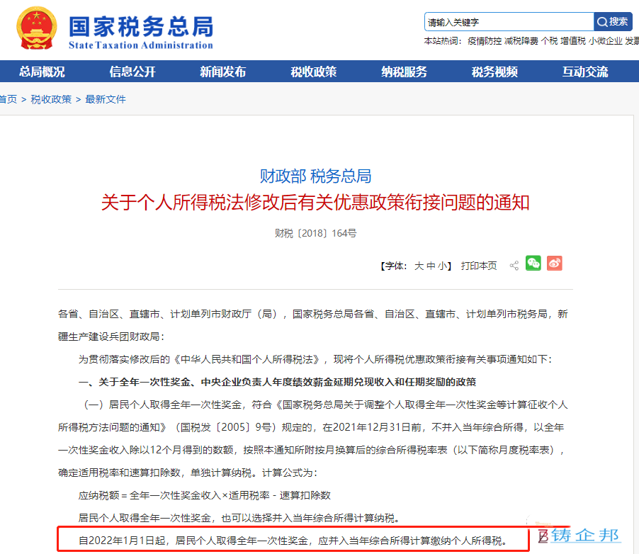This screenshot has width=639, height=554.
Task: Open the 税务视频 menu
Action: pos(494,72)
